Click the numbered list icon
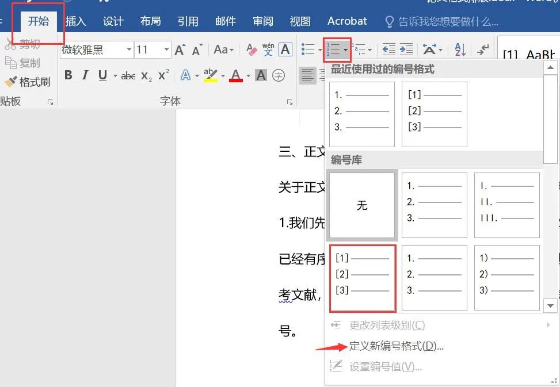 coord(333,49)
